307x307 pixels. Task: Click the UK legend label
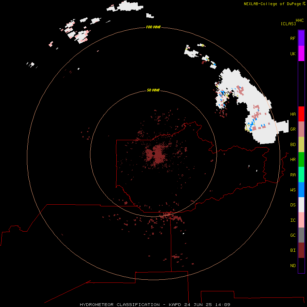pyautogui.click(x=293, y=54)
